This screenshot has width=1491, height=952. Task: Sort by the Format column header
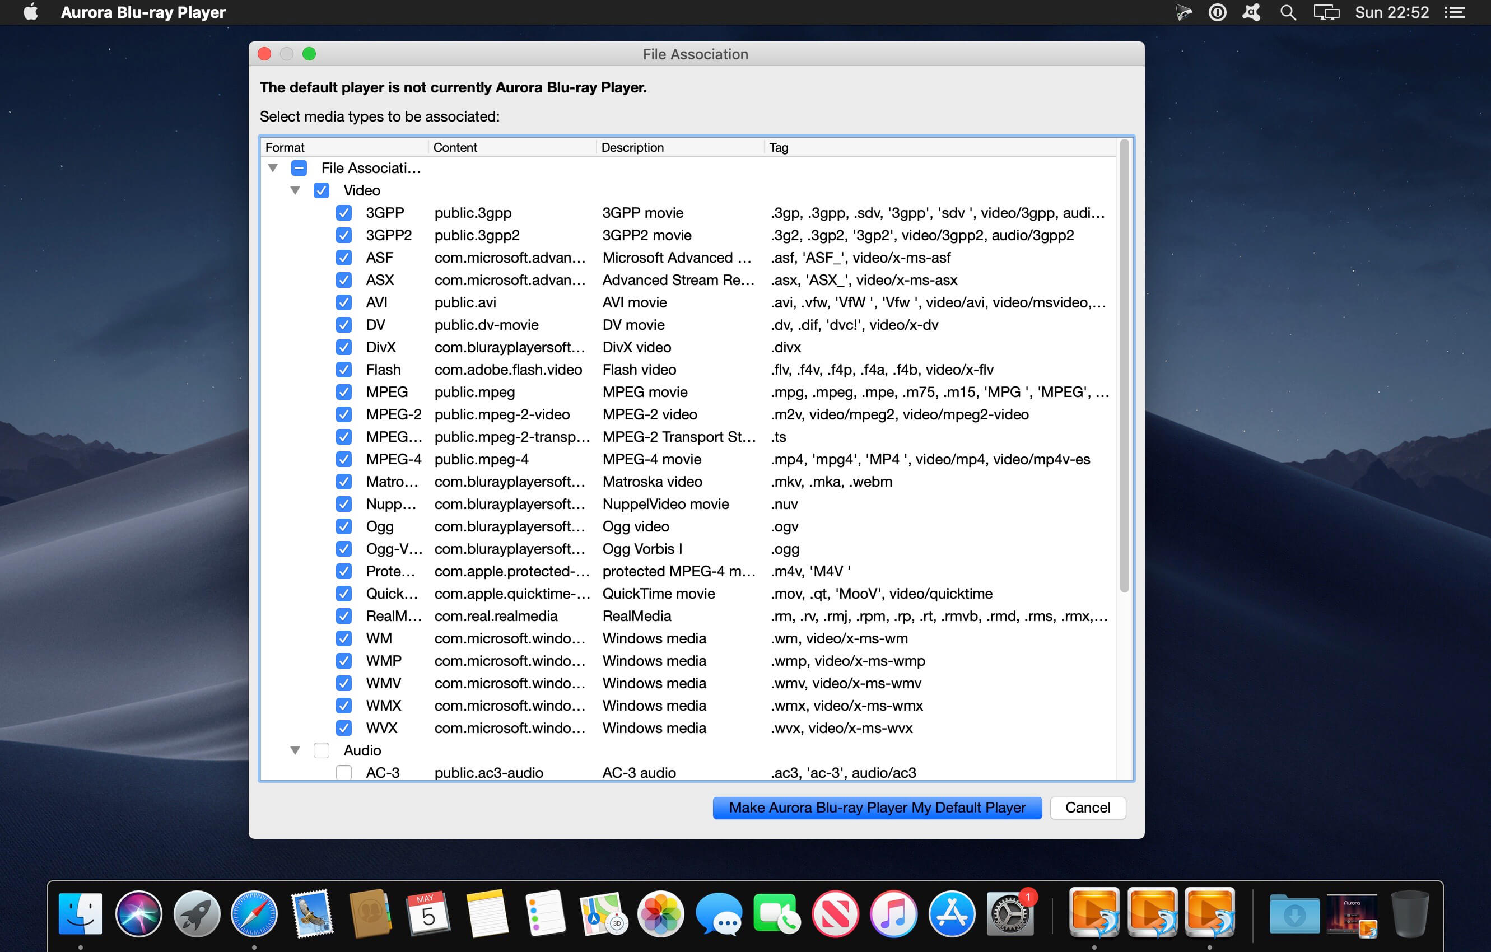pyautogui.click(x=344, y=147)
